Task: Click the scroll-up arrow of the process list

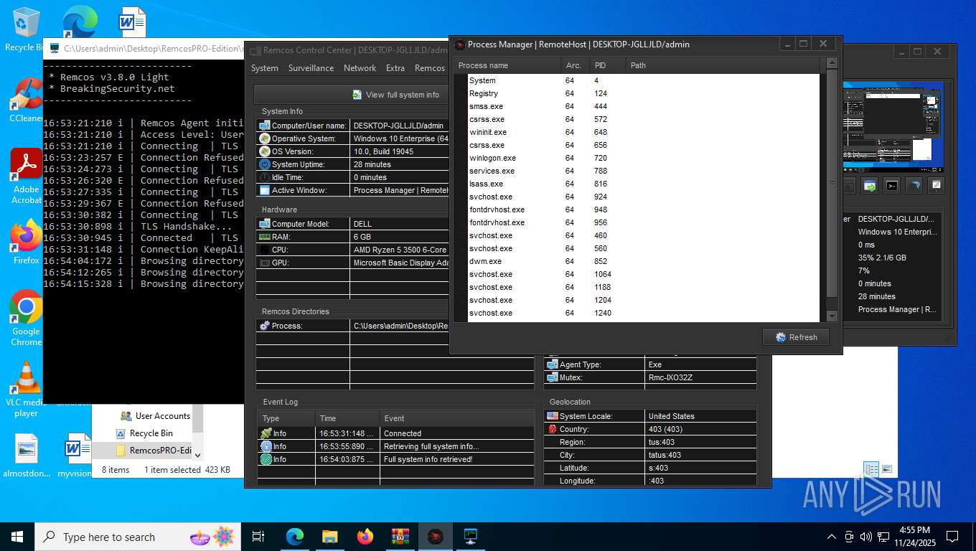Action: (832, 64)
